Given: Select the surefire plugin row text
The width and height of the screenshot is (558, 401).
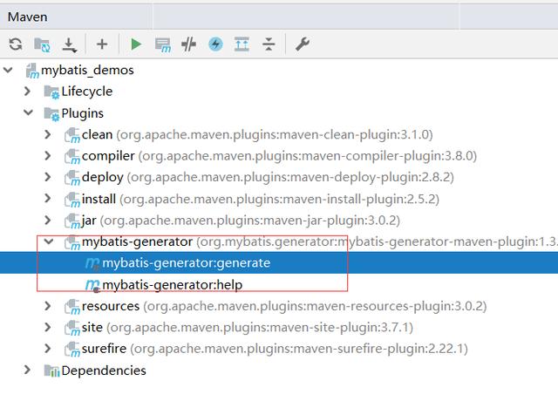Looking at the screenshot, I should click(275, 349).
